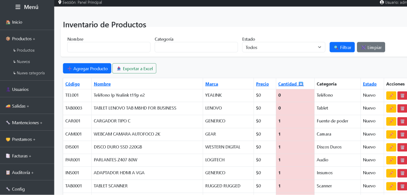Click the user icon beside Usuario
Image resolution: width=407 pixels, height=195 pixels.
coord(382,2)
